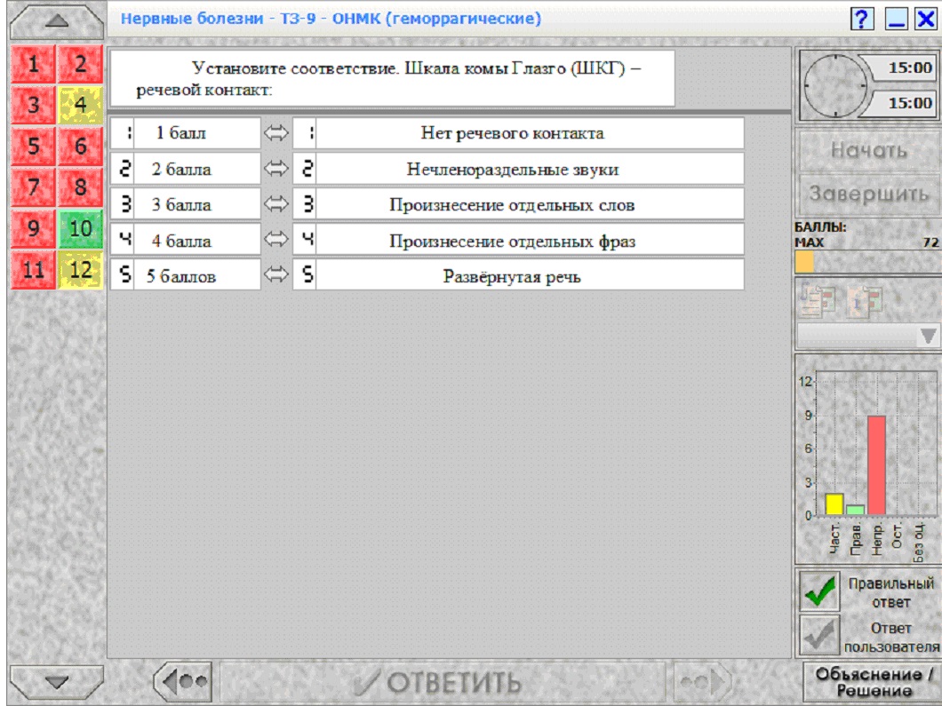Open green question 10
The height and width of the screenshot is (706, 942).
click(x=81, y=229)
